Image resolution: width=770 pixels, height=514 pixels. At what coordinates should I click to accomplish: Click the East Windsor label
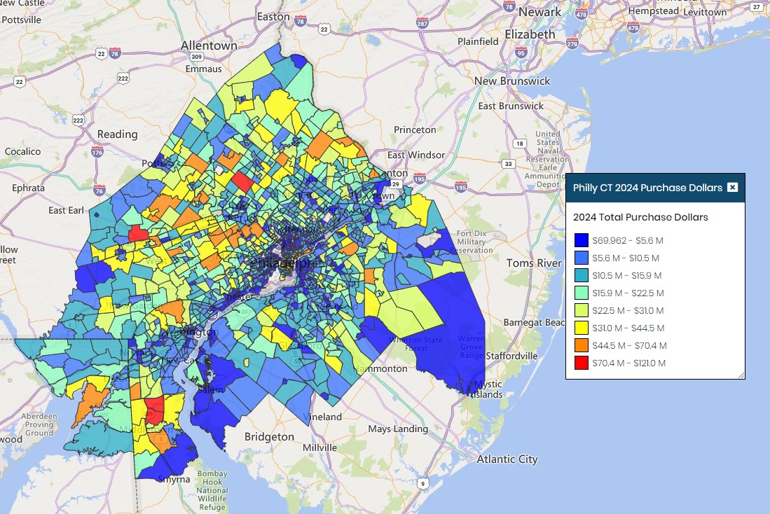click(416, 155)
